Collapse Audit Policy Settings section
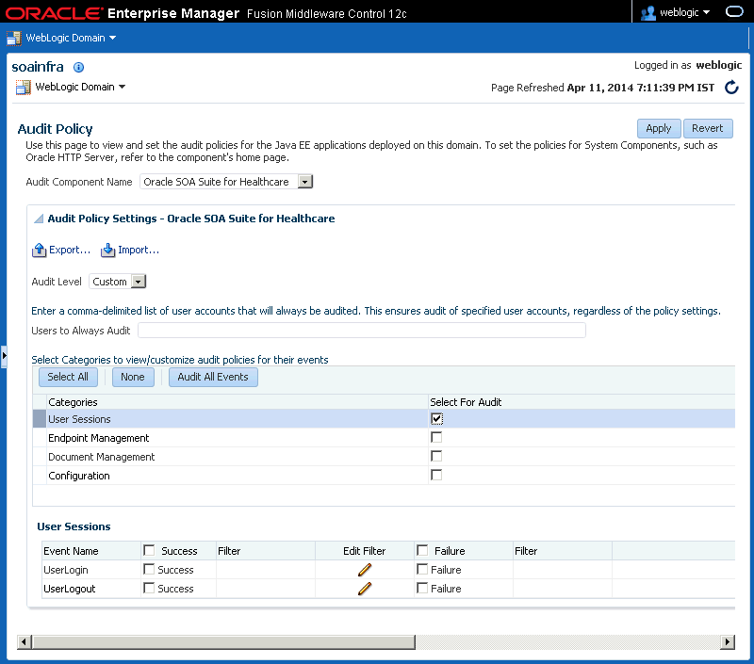The image size is (754, 664). click(x=39, y=219)
